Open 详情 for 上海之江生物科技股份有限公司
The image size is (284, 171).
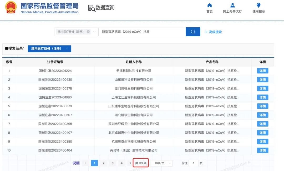point(263,97)
